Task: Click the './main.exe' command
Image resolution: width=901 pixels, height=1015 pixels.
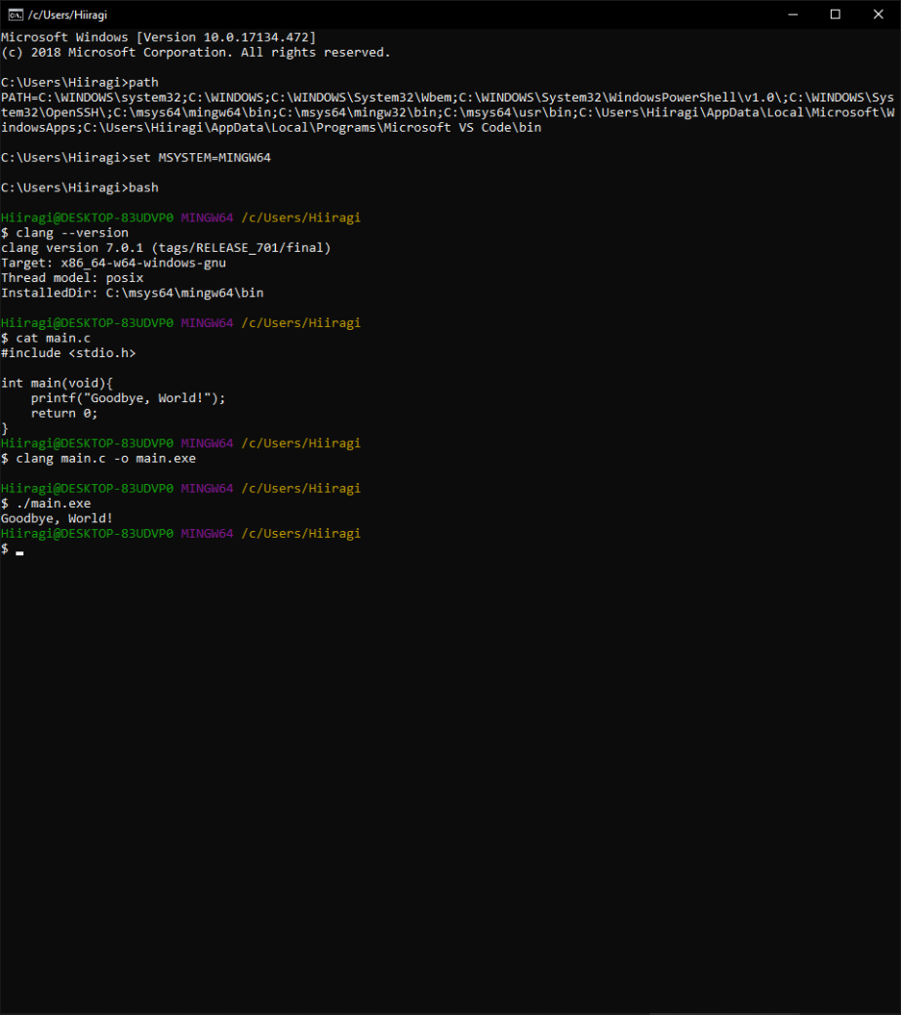Action: (54, 503)
